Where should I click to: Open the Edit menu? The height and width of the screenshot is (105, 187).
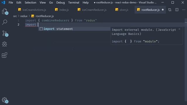click(x=19, y=3)
